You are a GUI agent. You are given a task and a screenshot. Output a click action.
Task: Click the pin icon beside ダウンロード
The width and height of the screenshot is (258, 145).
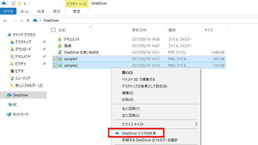tap(44, 49)
